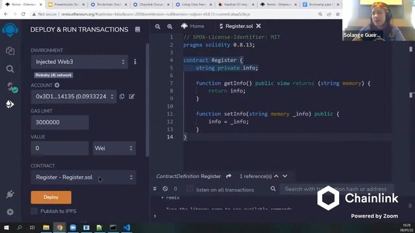
Task: Click pending transactions count 0
Action: coord(176,188)
